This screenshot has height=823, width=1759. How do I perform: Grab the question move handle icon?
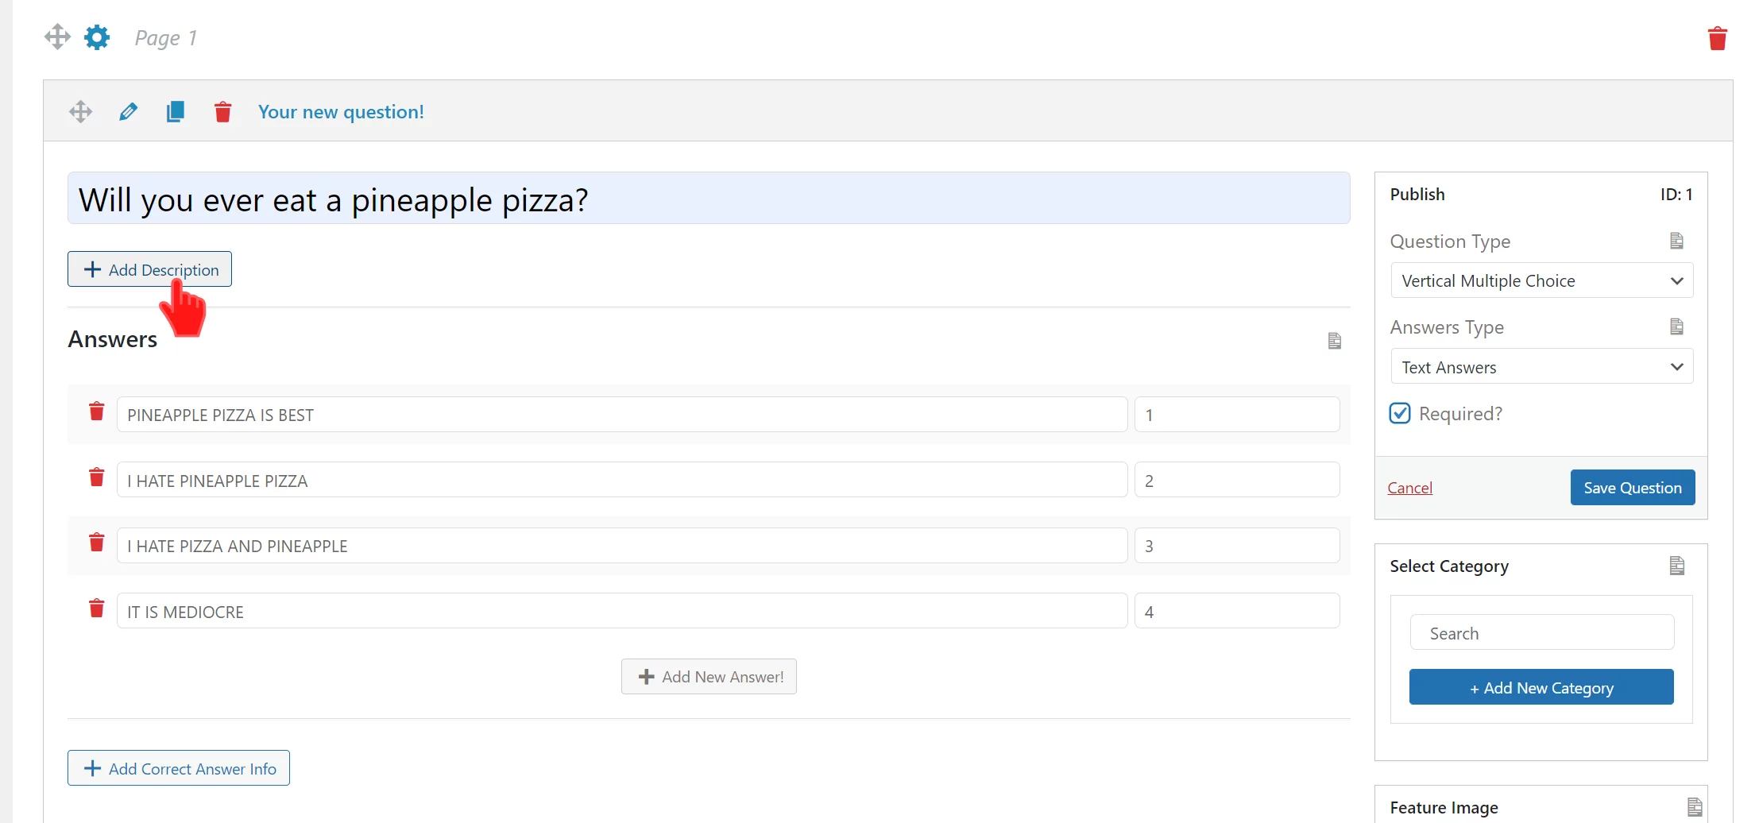pyautogui.click(x=80, y=112)
